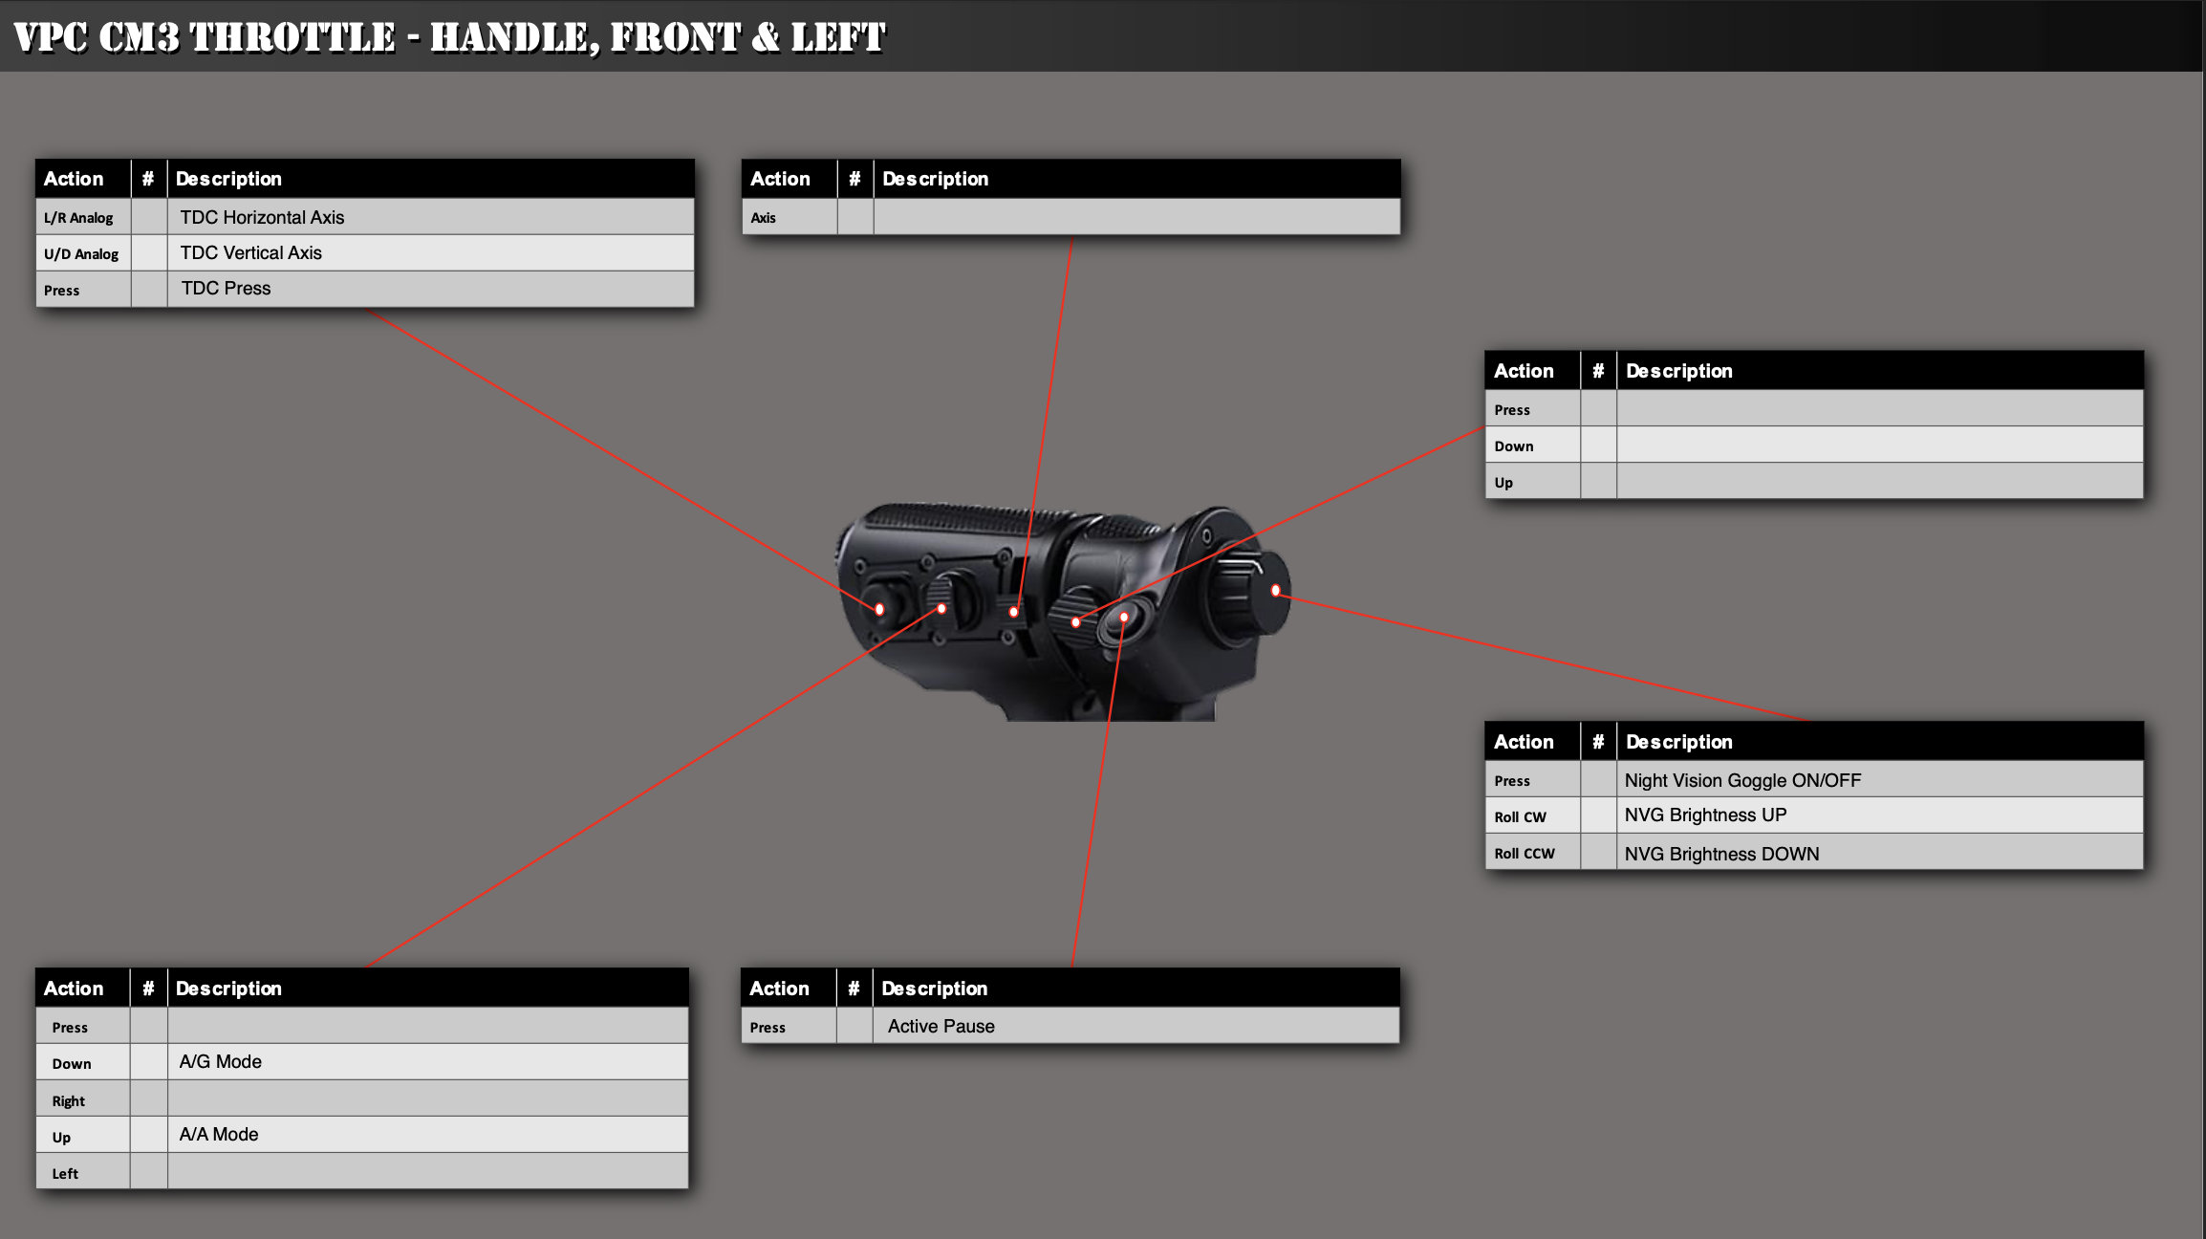This screenshot has height=1239, width=2206.
Task: Click the empty Left row description field
Action: 427,1171
